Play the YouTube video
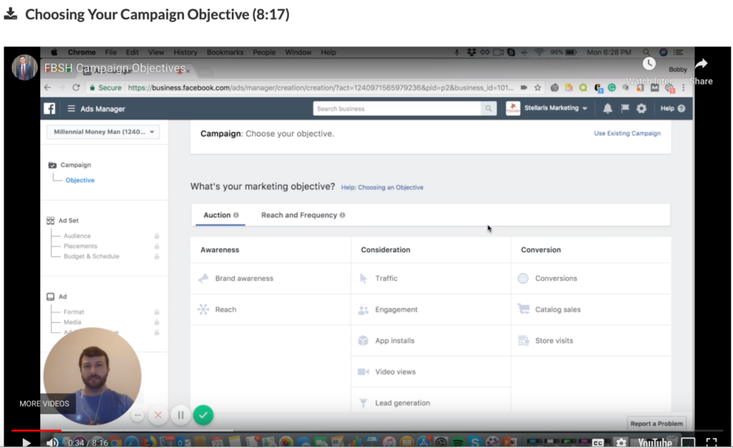This screenshot has height=448, width=733. click(26, 442)
